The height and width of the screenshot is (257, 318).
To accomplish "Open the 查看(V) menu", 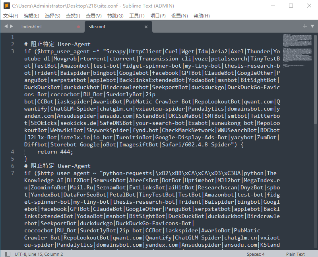I will pyautogui.click(x=94, y=16).
